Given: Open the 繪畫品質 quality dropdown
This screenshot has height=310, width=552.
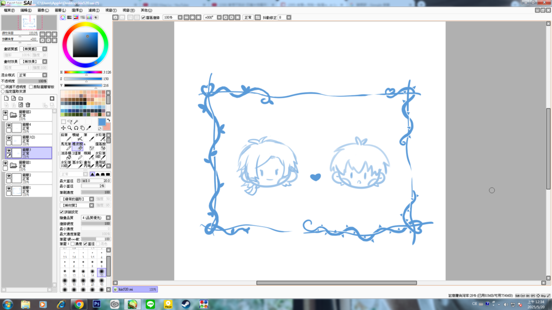Looking at the screenshot, I should [108, 218].
